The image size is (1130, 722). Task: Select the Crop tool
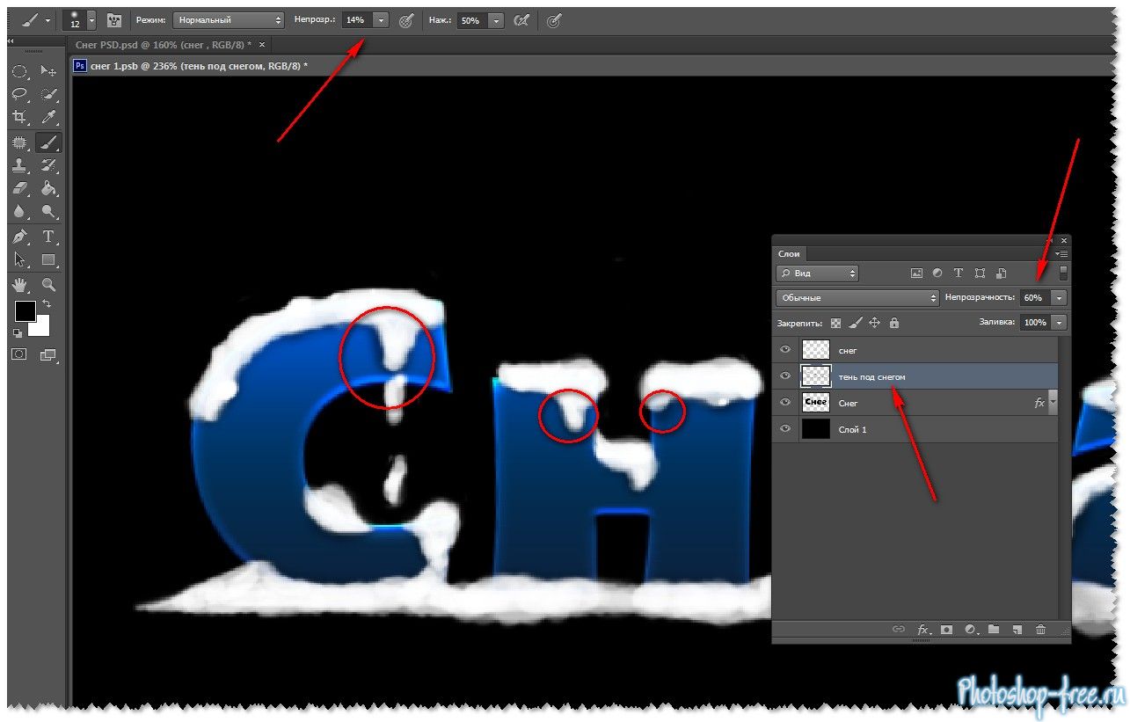click(x=19, y=117)
